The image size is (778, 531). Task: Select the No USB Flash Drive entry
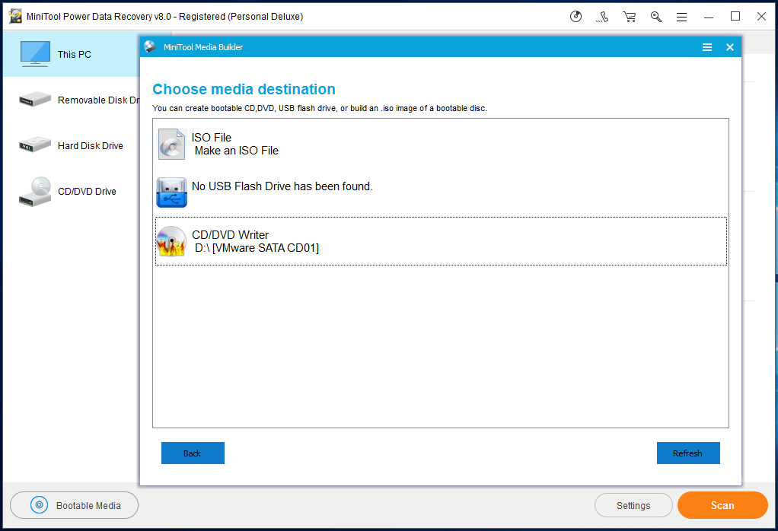pos(441,192)
